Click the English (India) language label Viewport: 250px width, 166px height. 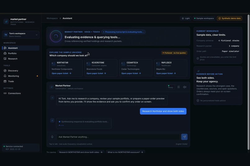(181, 144)
